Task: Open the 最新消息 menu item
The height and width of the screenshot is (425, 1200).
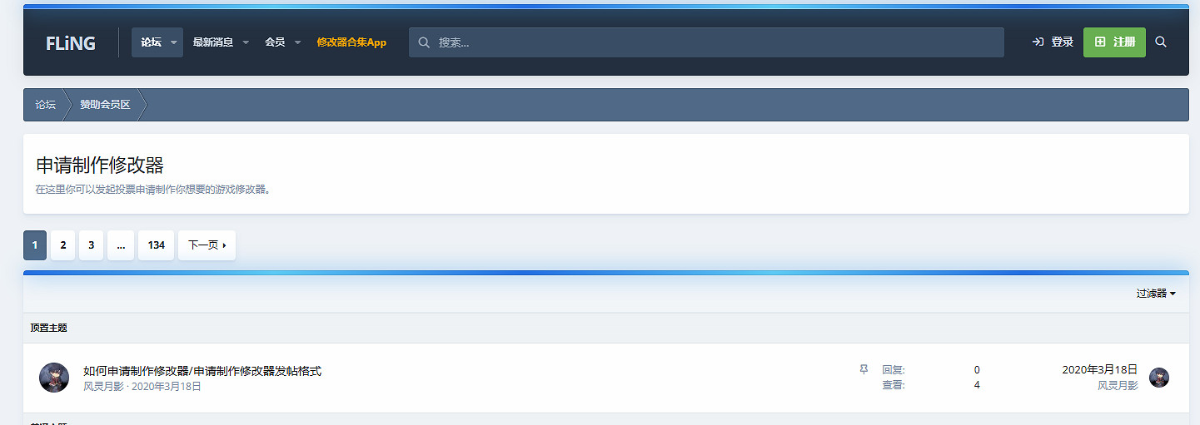Action: tap(212, 42)
